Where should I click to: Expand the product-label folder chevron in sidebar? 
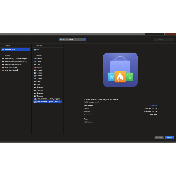pyautogui.click(x=29, y=50)
